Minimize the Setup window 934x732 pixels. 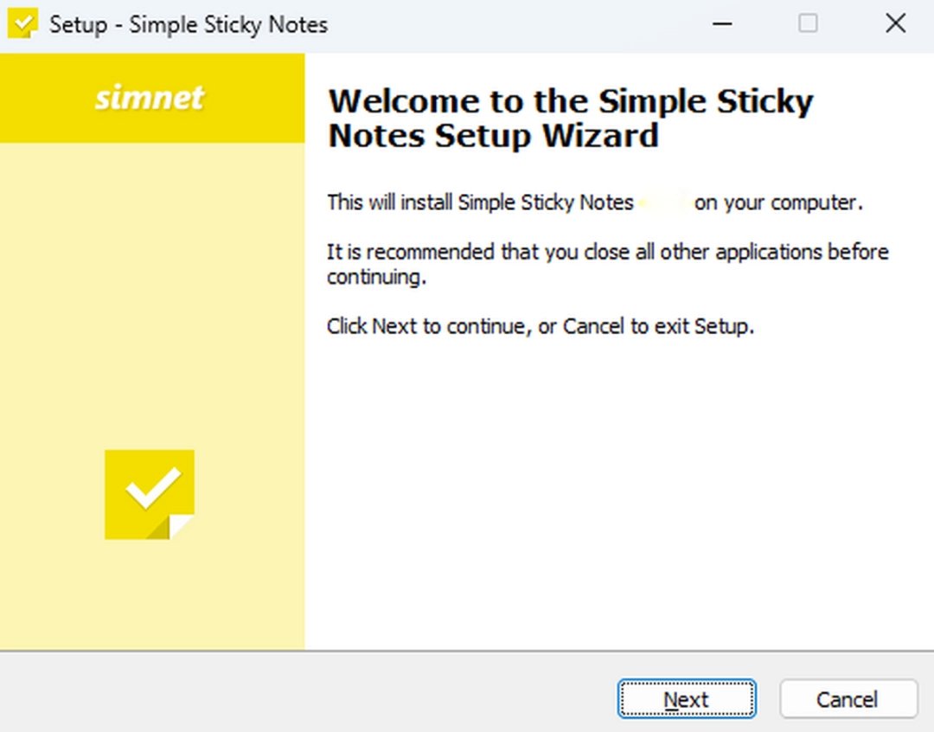point(722,24)
